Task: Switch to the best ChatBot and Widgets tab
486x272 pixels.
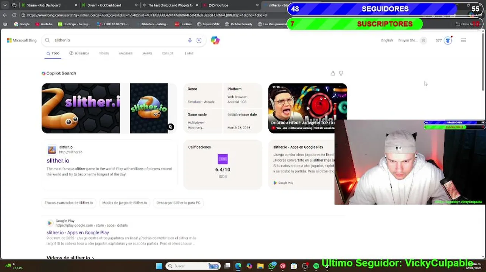Action: 170,5
